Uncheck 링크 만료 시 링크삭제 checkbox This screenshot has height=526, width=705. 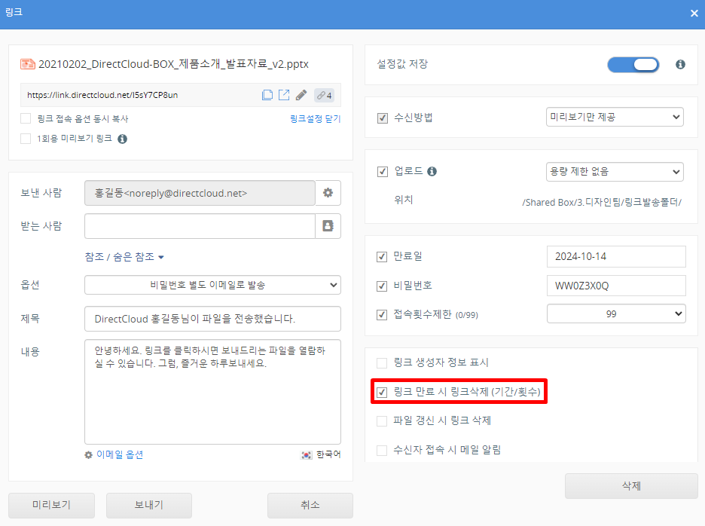point(382,393)
